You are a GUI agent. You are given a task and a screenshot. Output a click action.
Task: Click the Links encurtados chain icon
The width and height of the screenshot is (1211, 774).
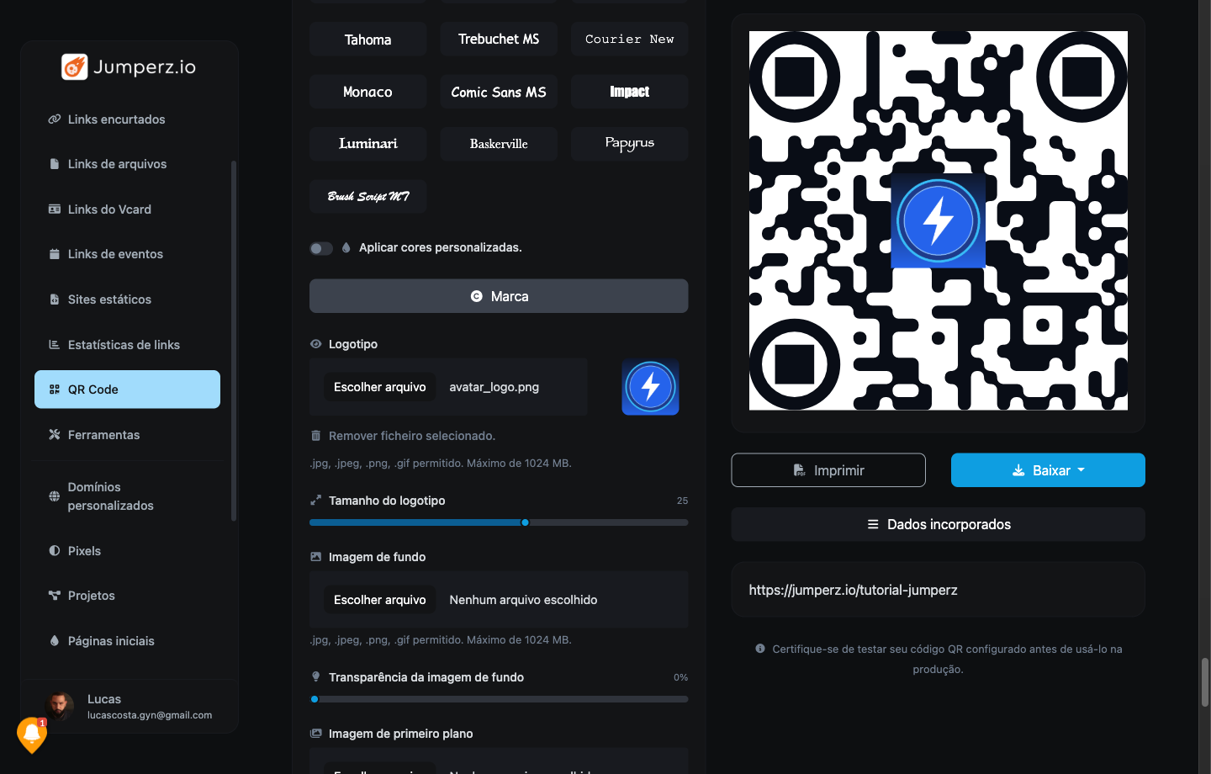(55, 119)
